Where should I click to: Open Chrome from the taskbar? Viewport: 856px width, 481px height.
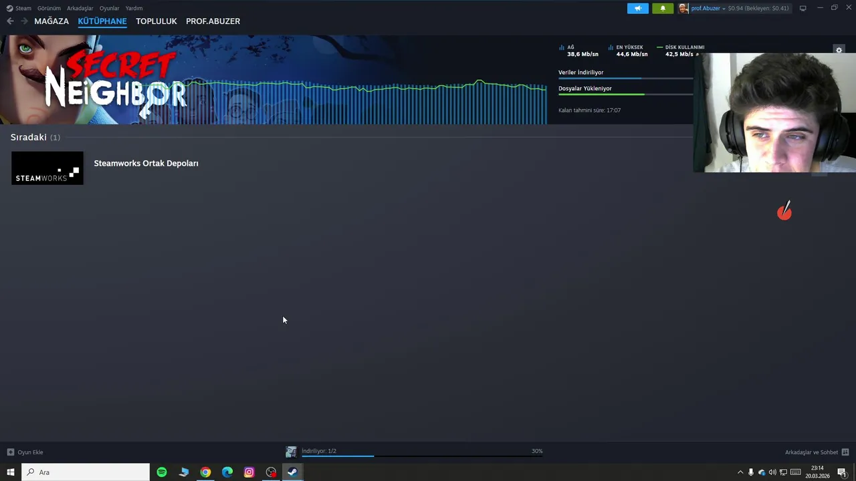[205, 472]
